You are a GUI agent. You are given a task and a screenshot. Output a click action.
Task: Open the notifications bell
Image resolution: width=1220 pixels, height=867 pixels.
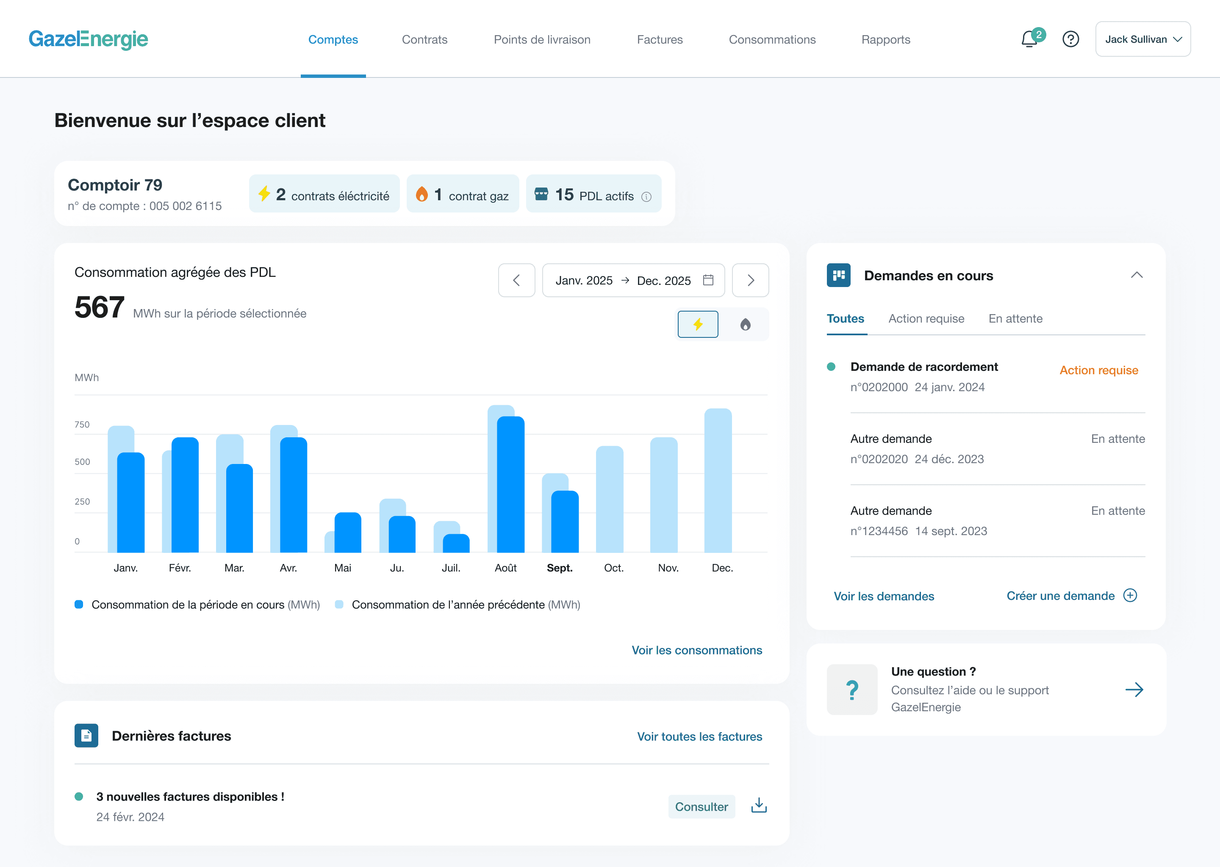[x=1029, y=39]
